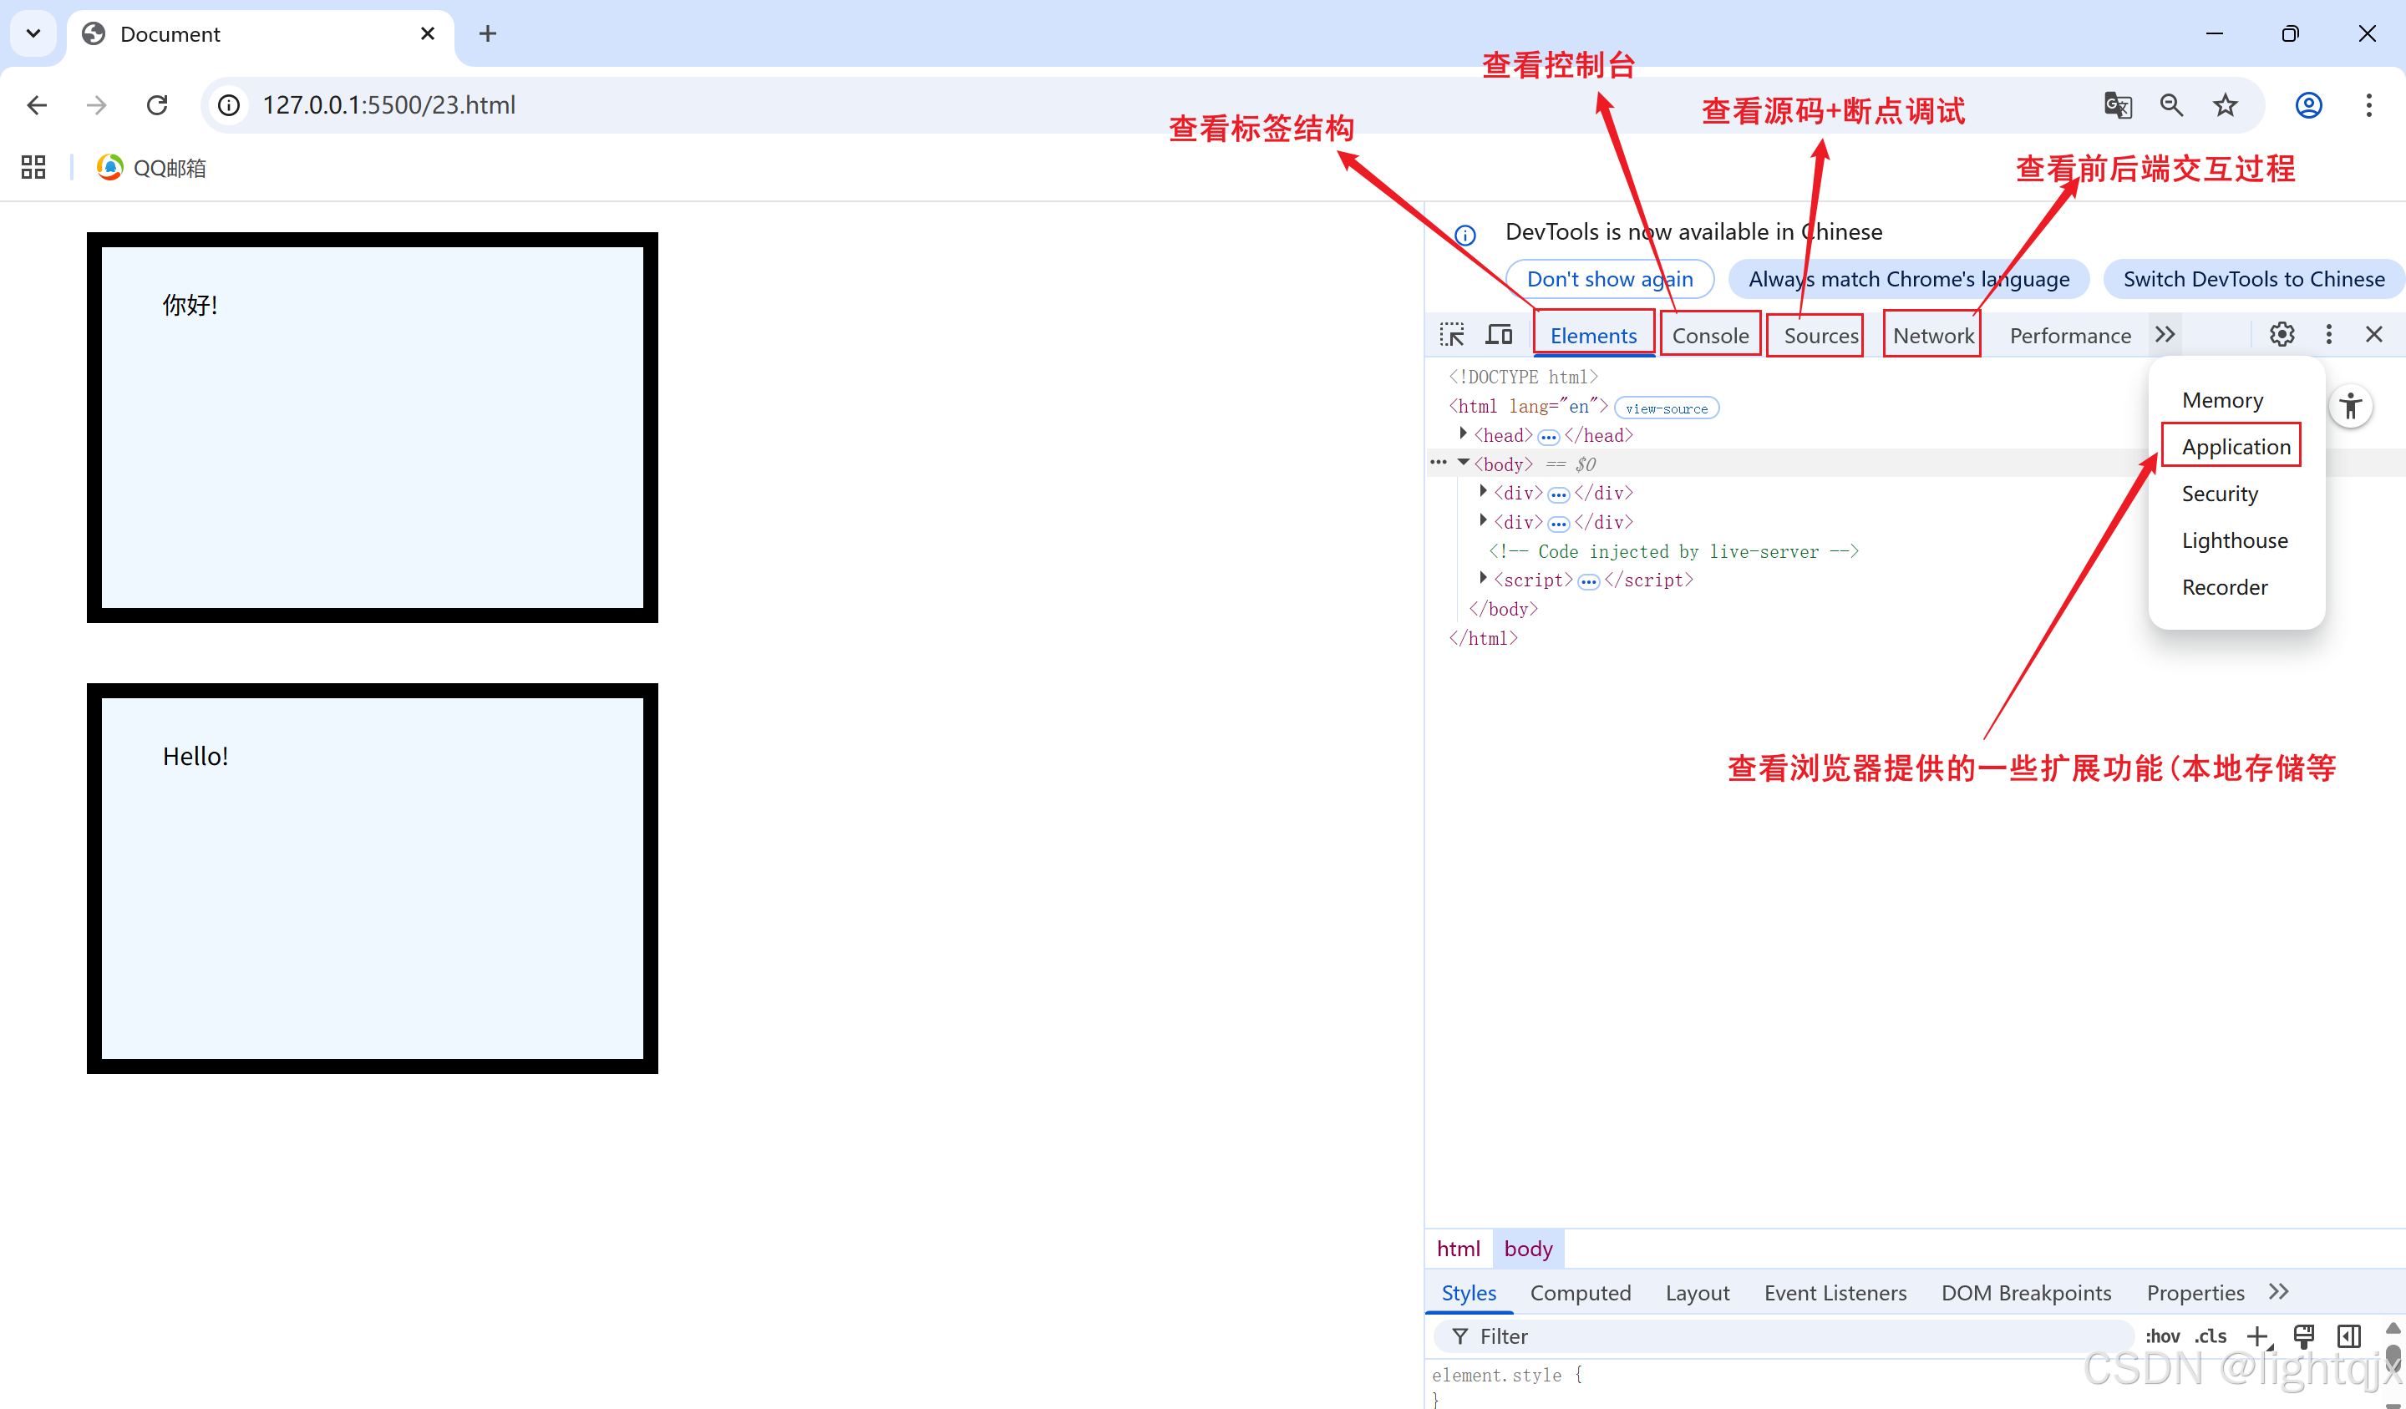The height and width of the screenshot is (1409, 2406).
Task: Toggle the .cls classes panel
Action: [x=2211, y=1336]
